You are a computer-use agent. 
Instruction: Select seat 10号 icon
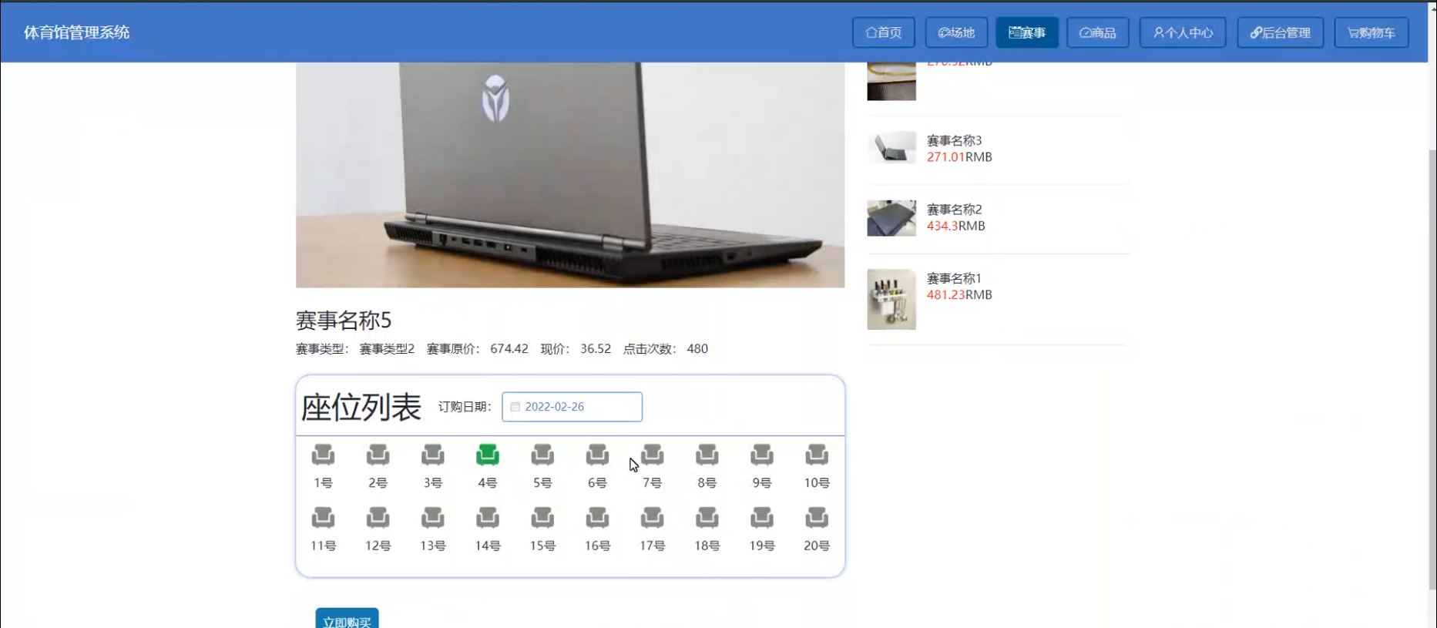(817, 455)
